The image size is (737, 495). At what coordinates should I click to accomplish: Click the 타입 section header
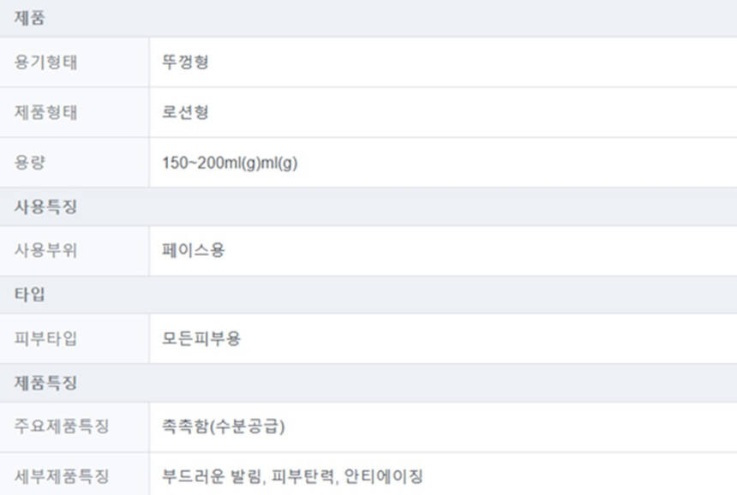coord(30,295)
